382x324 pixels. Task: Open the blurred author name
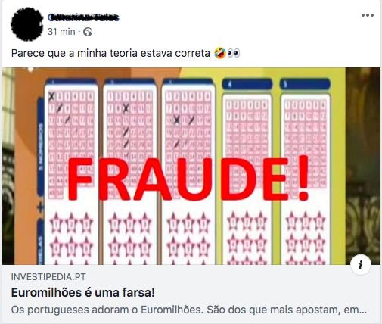83,17
